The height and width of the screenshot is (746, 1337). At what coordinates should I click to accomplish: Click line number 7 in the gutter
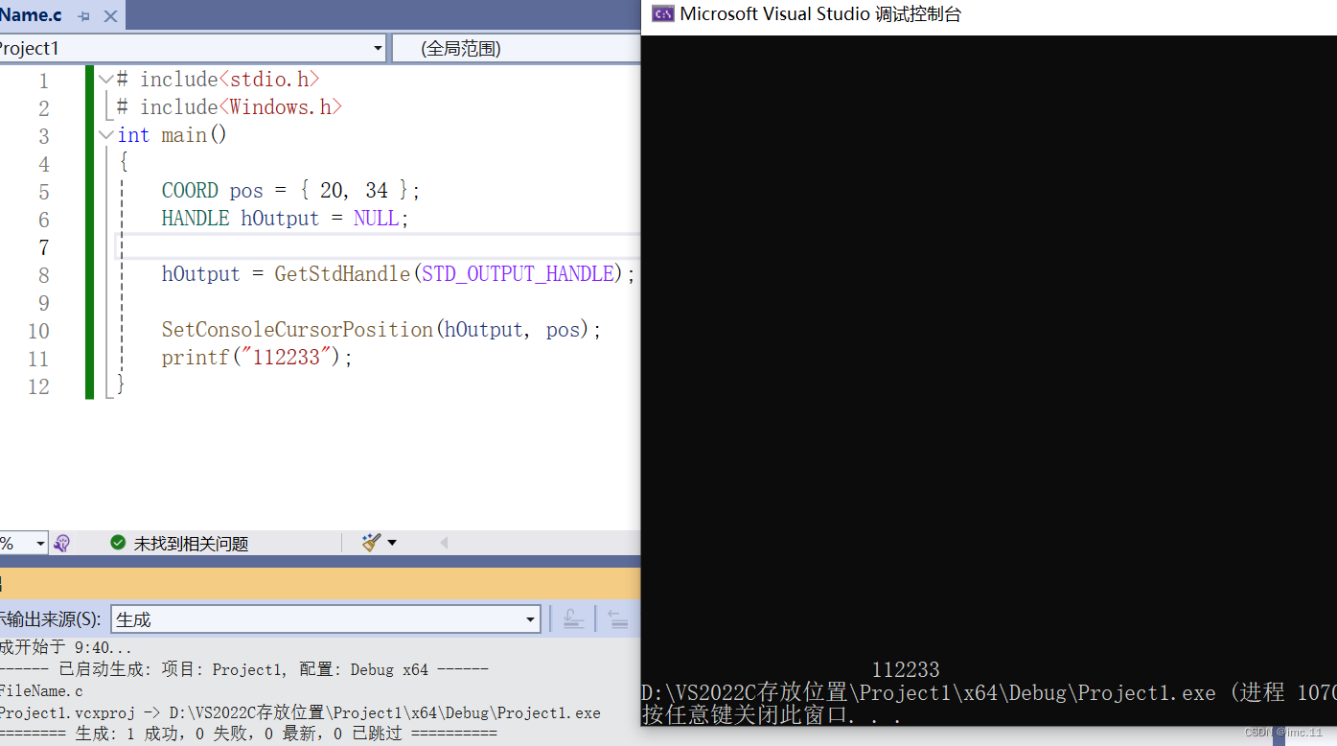pyautogui.click(x=43, y=247)
